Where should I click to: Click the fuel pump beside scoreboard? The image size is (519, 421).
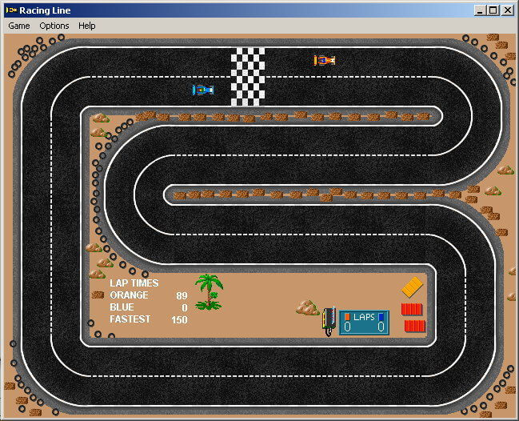point(329,321)
